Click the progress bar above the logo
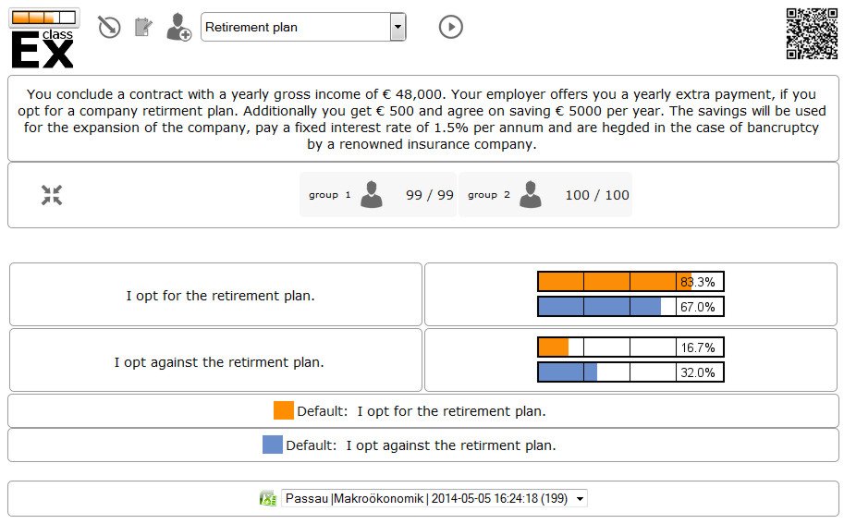844x524 pixels. [x=43, y=17]
